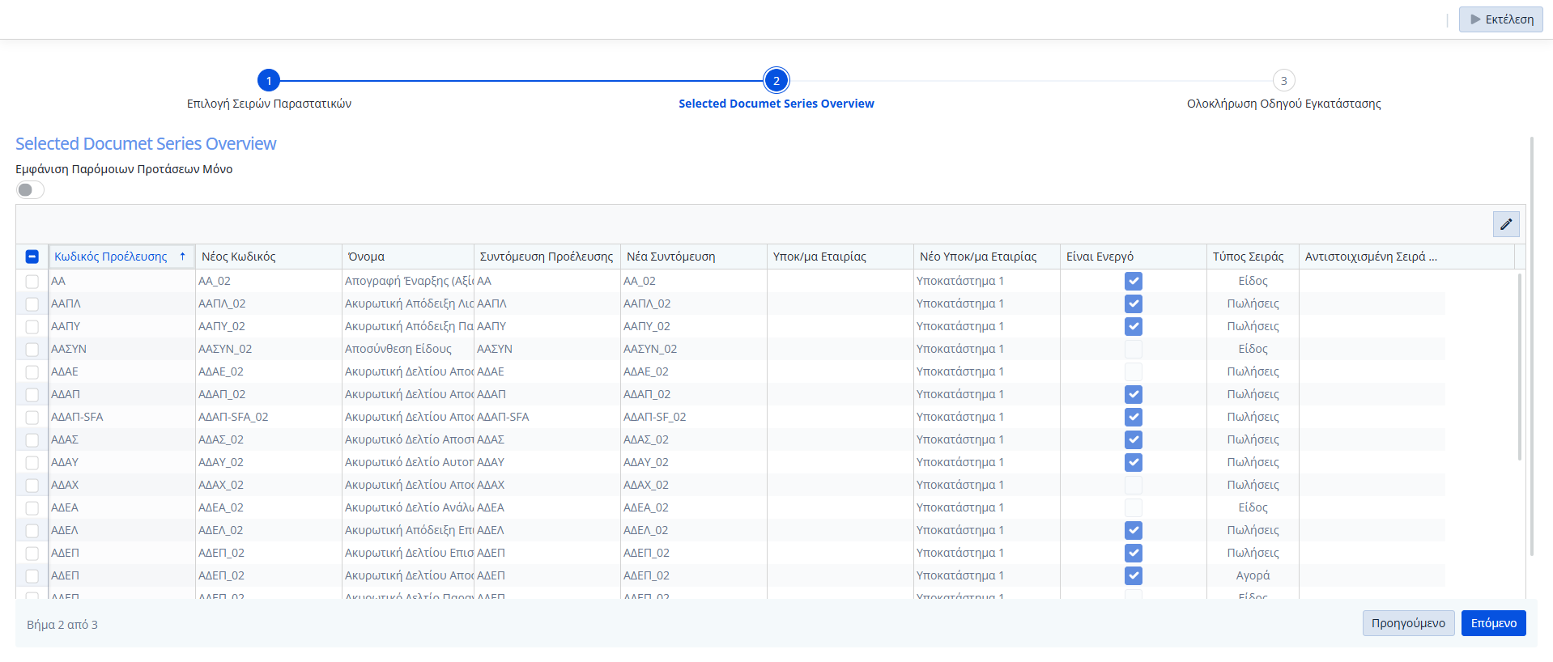Edit the Νέος Κωδικός cell ΑΔΑΠ-SFA_02
1553x662 pixels.
[233, 417]
